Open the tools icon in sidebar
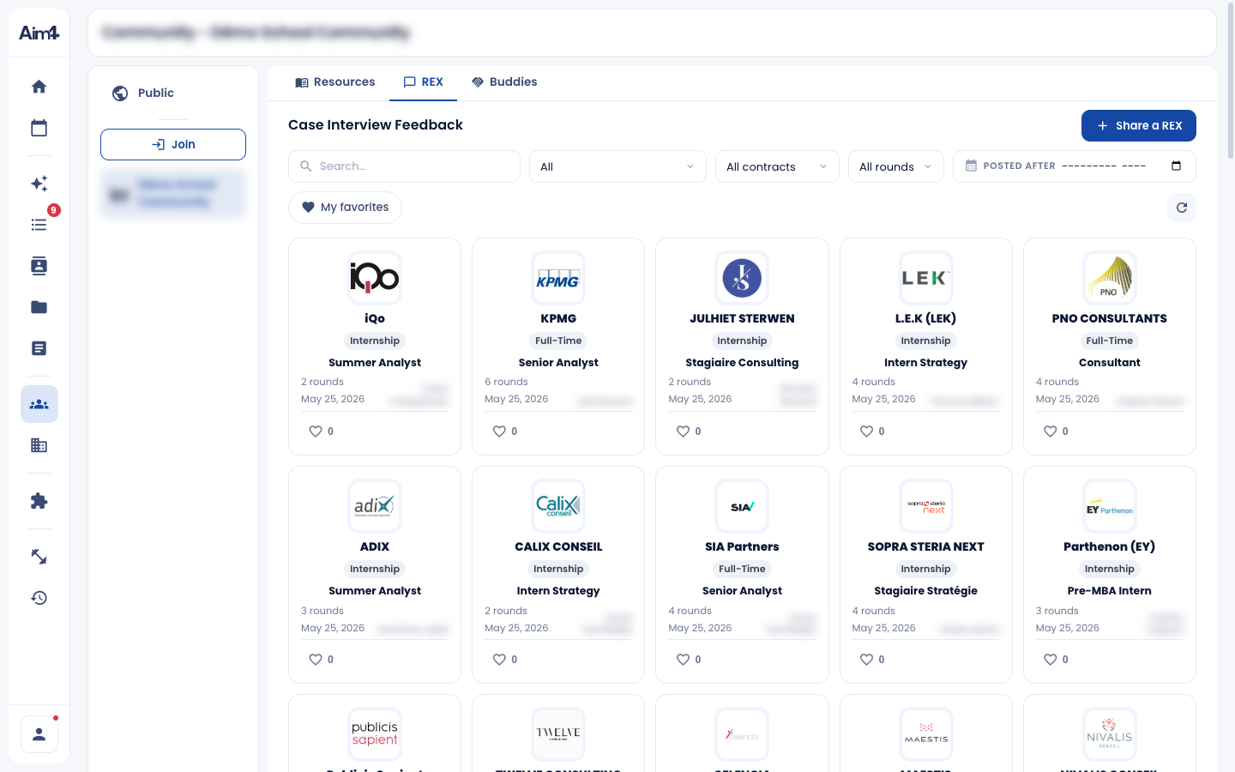The width and height of the screenshot is (1235, 772). (x=39, y=557)
